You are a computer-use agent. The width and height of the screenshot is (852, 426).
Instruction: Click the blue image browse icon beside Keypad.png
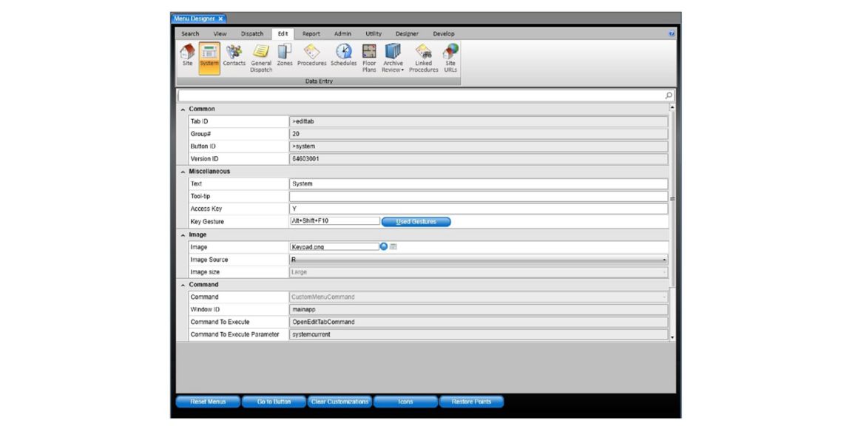pos(384,247)
